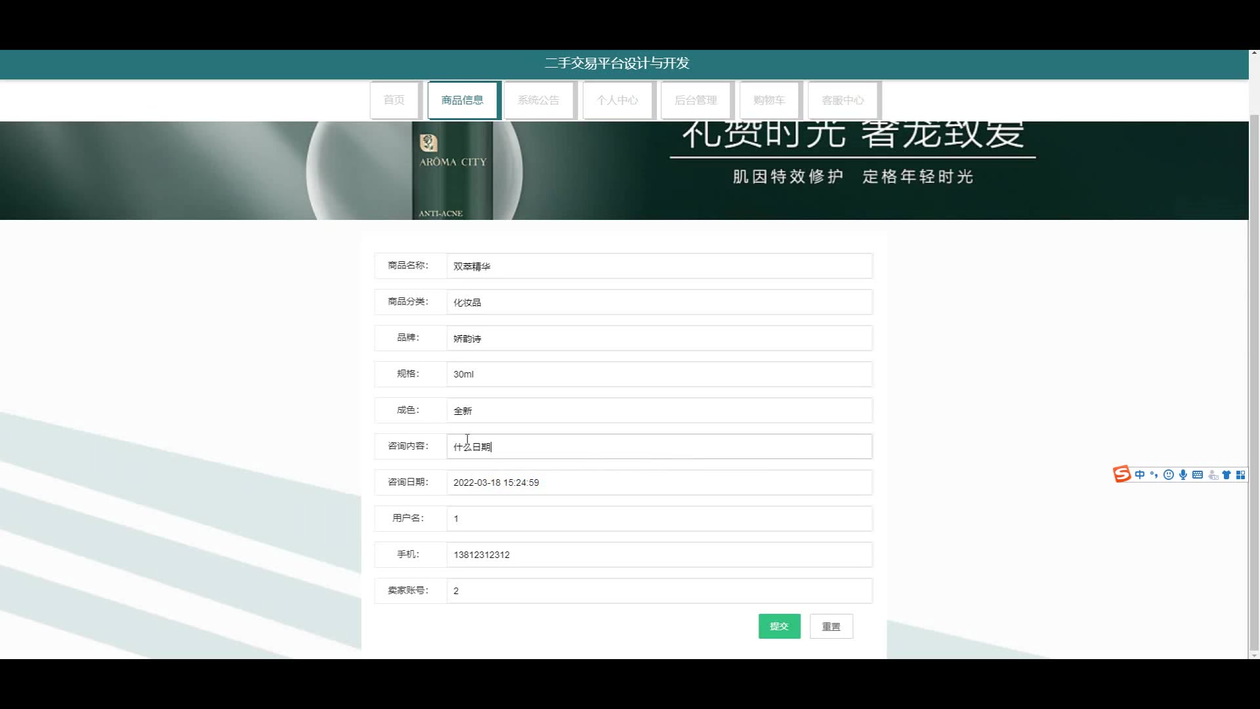
Task: Open 客服中心 tab
Action: point(843,100)
